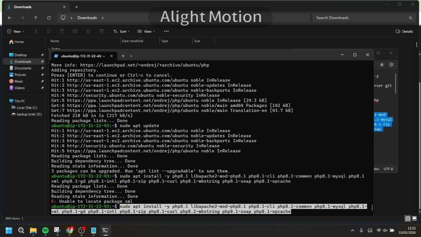Screen dimensions: 421x237
Task: Unpin Music from Quick access
Action: tap(42, 81)
